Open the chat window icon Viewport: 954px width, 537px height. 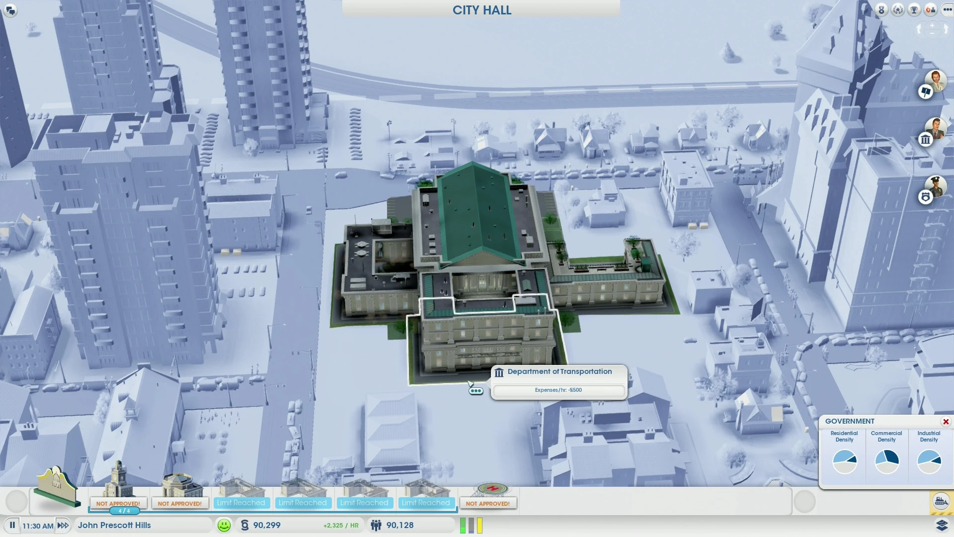point(10,10)
